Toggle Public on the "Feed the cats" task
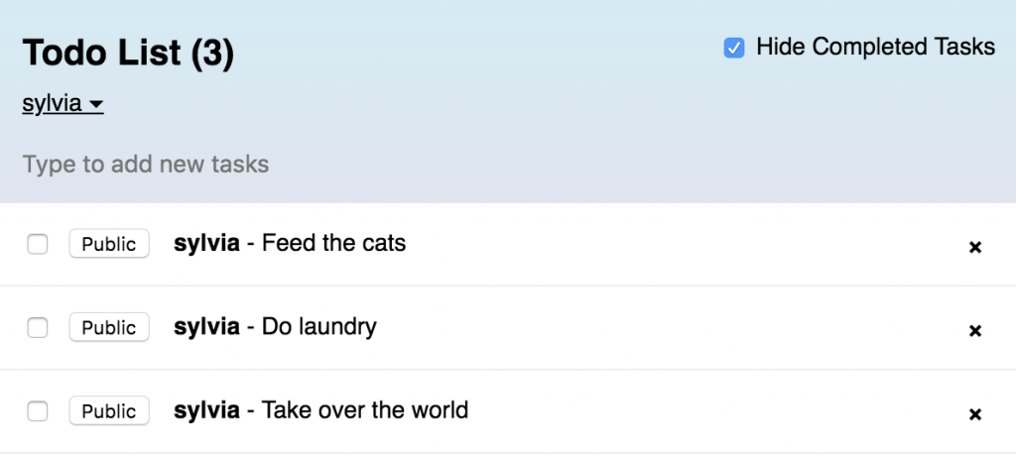 tap(109, 244)
